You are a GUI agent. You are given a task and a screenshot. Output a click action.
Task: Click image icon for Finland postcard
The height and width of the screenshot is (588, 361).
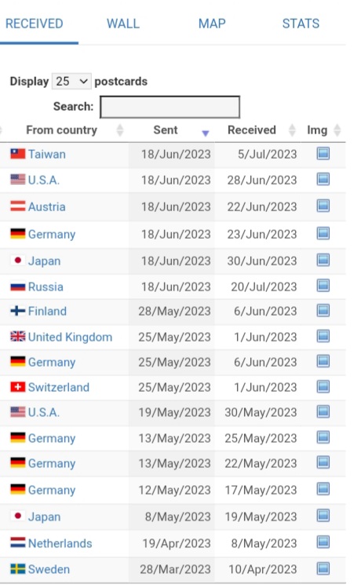(x=323, y=311)
